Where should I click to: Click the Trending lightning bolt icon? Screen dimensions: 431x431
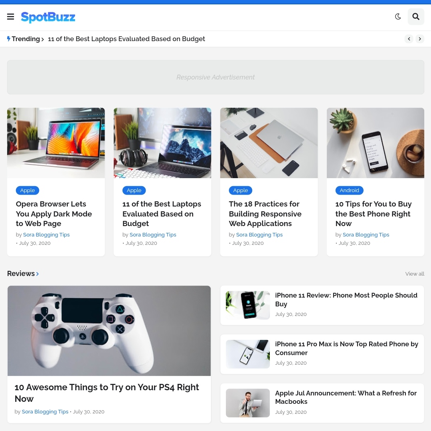click(x=9, y=39)
